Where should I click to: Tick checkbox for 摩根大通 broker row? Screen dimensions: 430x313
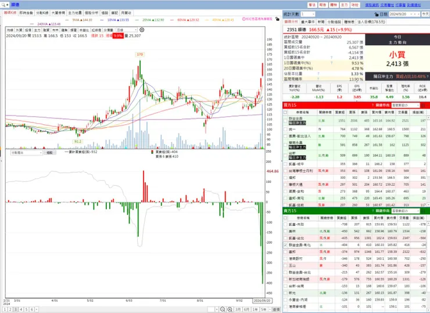(285, 185)
